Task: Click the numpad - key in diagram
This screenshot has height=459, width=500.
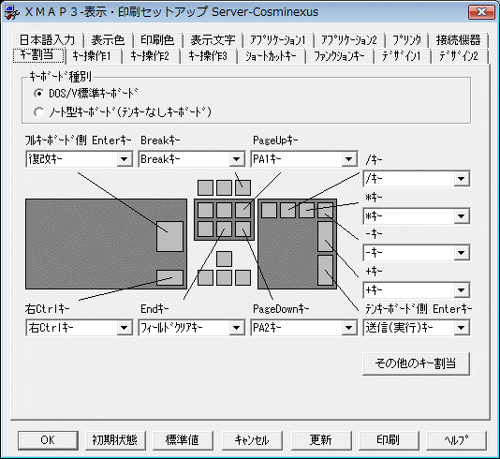Action: (326, 210)
